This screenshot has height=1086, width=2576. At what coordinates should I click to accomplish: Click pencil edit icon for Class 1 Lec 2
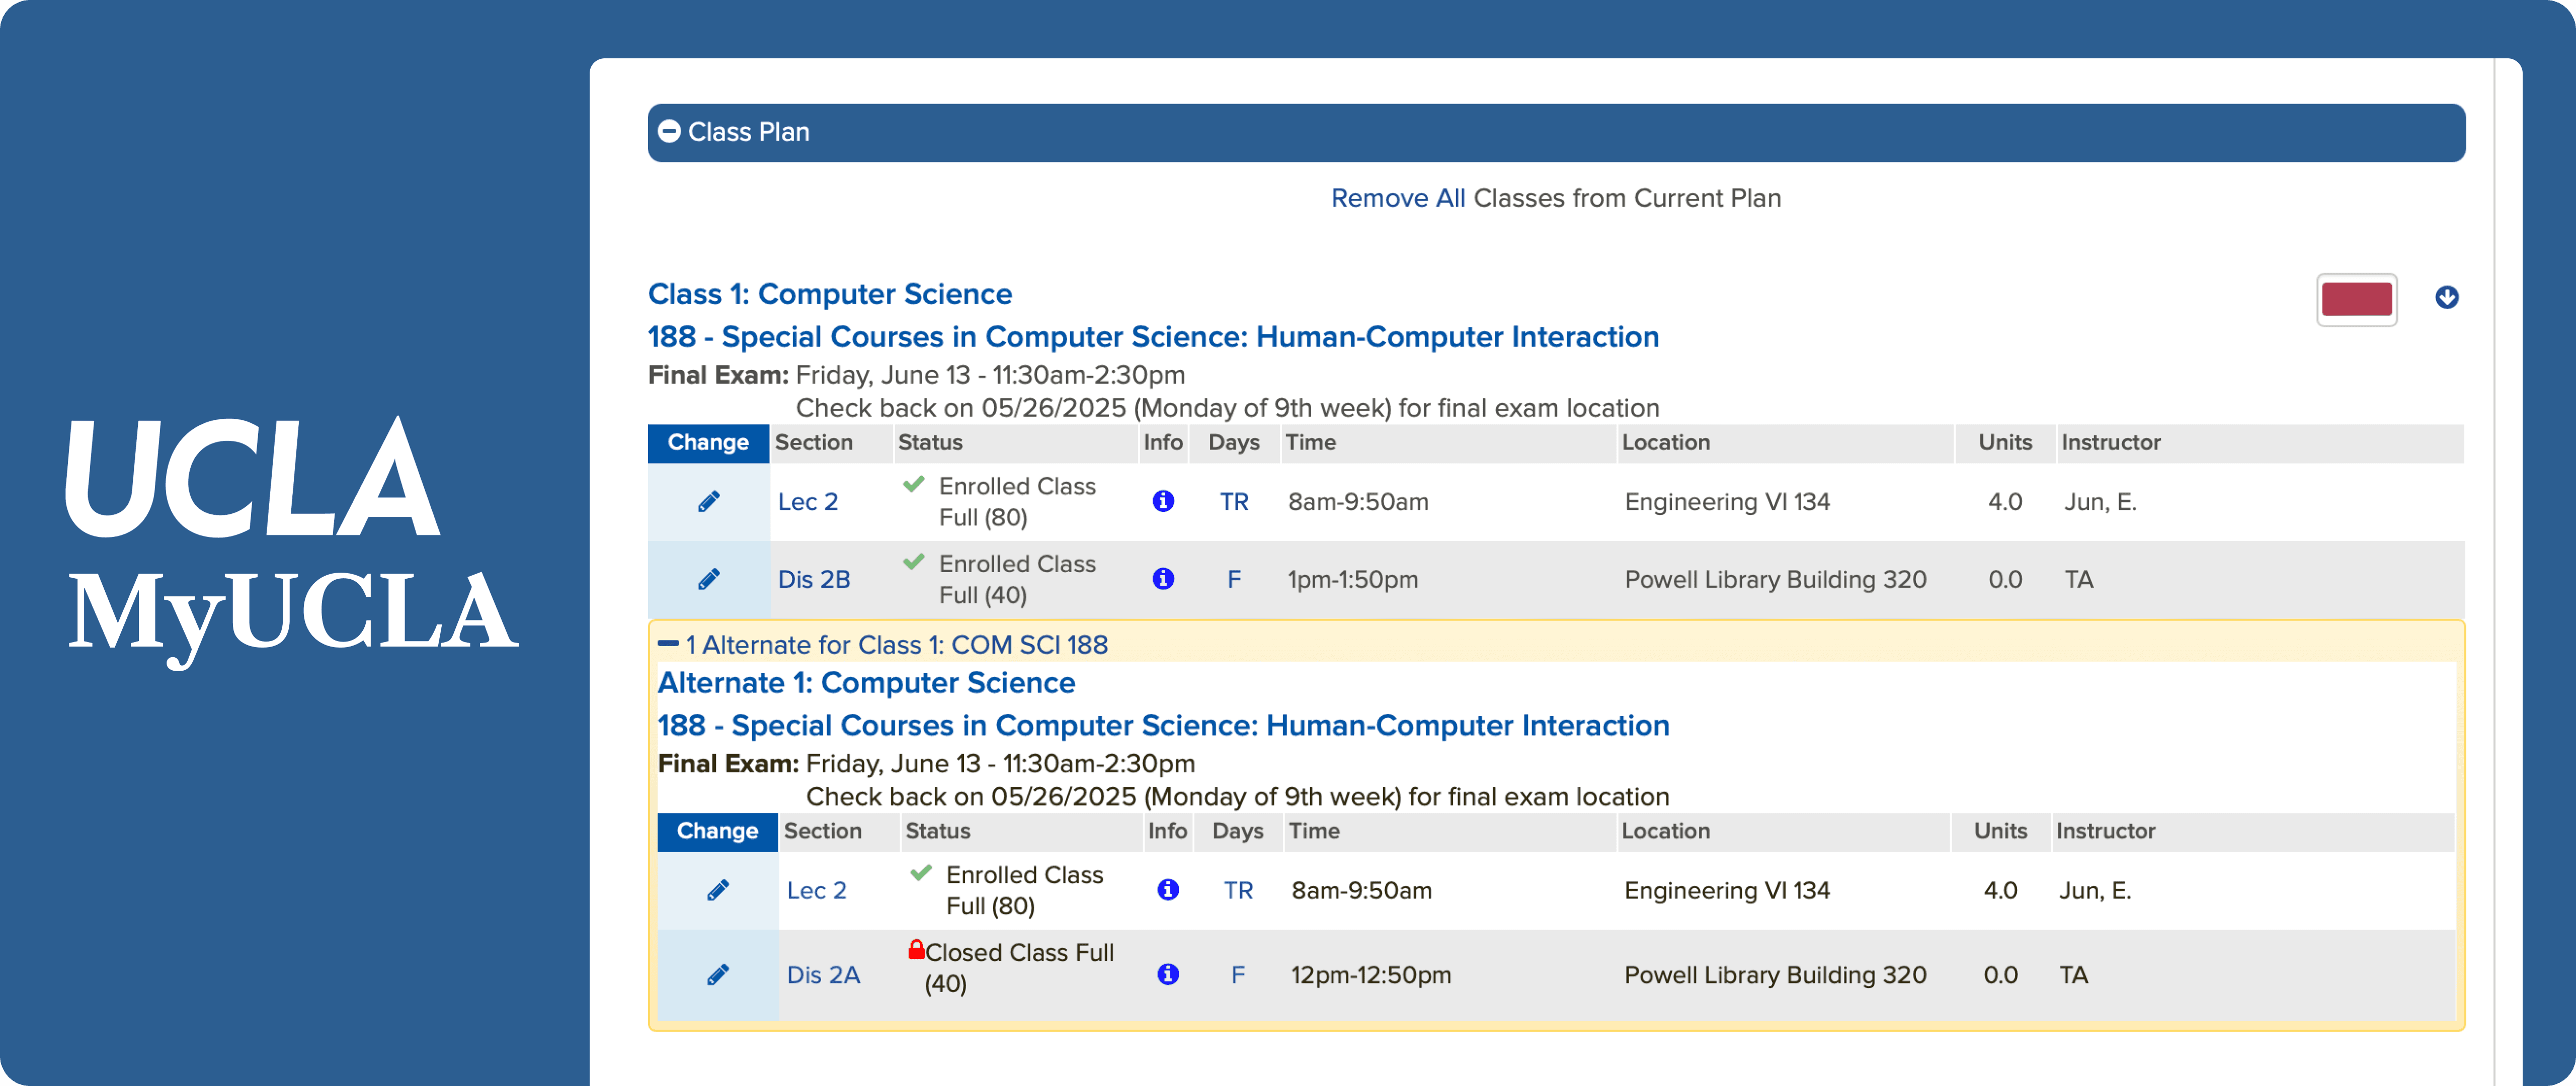pyautogui.click(x=708, y=502)
